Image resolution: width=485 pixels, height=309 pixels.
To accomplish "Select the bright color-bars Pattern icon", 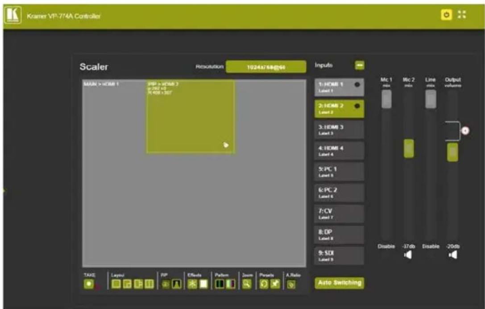I will click(231, 284).
